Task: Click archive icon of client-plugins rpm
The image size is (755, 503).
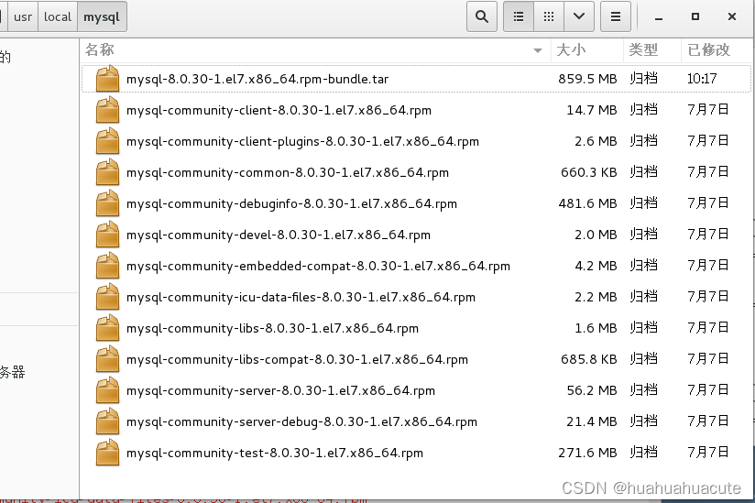Action: (107, 141)
